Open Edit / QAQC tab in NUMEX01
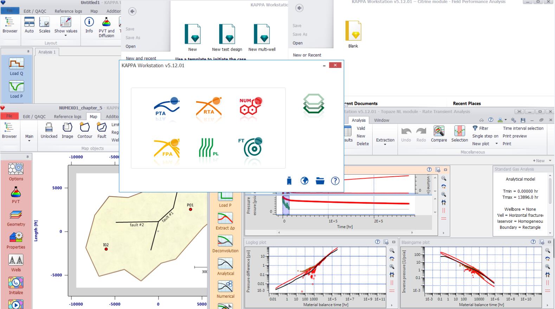The height and width of the screenshot is (309, 555). tap(34, 116)
